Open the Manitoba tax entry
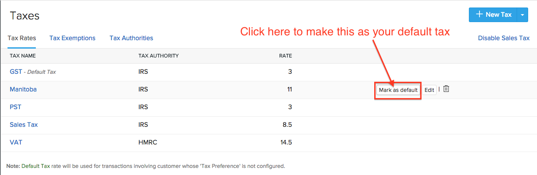 [23, 89]
